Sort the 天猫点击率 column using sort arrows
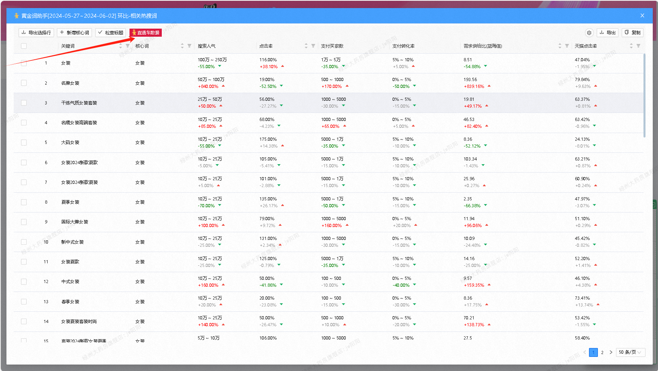 (x=631, y=46)
